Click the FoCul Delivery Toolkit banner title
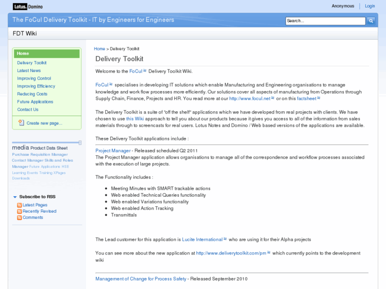Viewport: 386px width, 289px height. (x=93, y=20)
